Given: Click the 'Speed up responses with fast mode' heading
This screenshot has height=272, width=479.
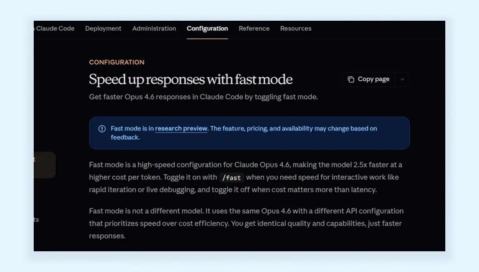Looking at the screenshot, I should (191, 79).
